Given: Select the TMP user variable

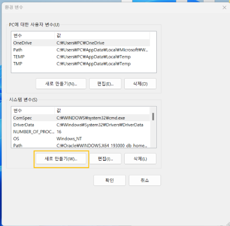Looking at the screenshot, I should [81, 63].
